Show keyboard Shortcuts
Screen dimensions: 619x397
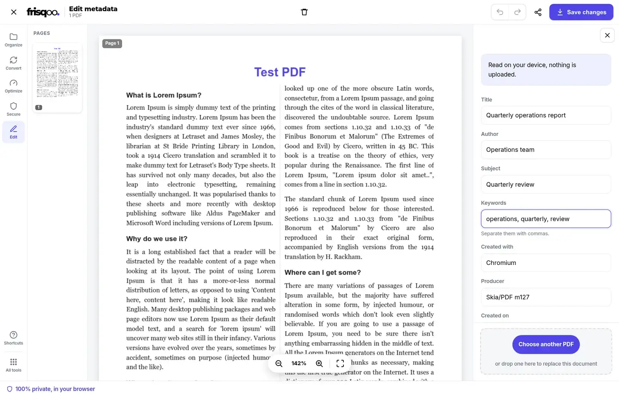point(14,338)
